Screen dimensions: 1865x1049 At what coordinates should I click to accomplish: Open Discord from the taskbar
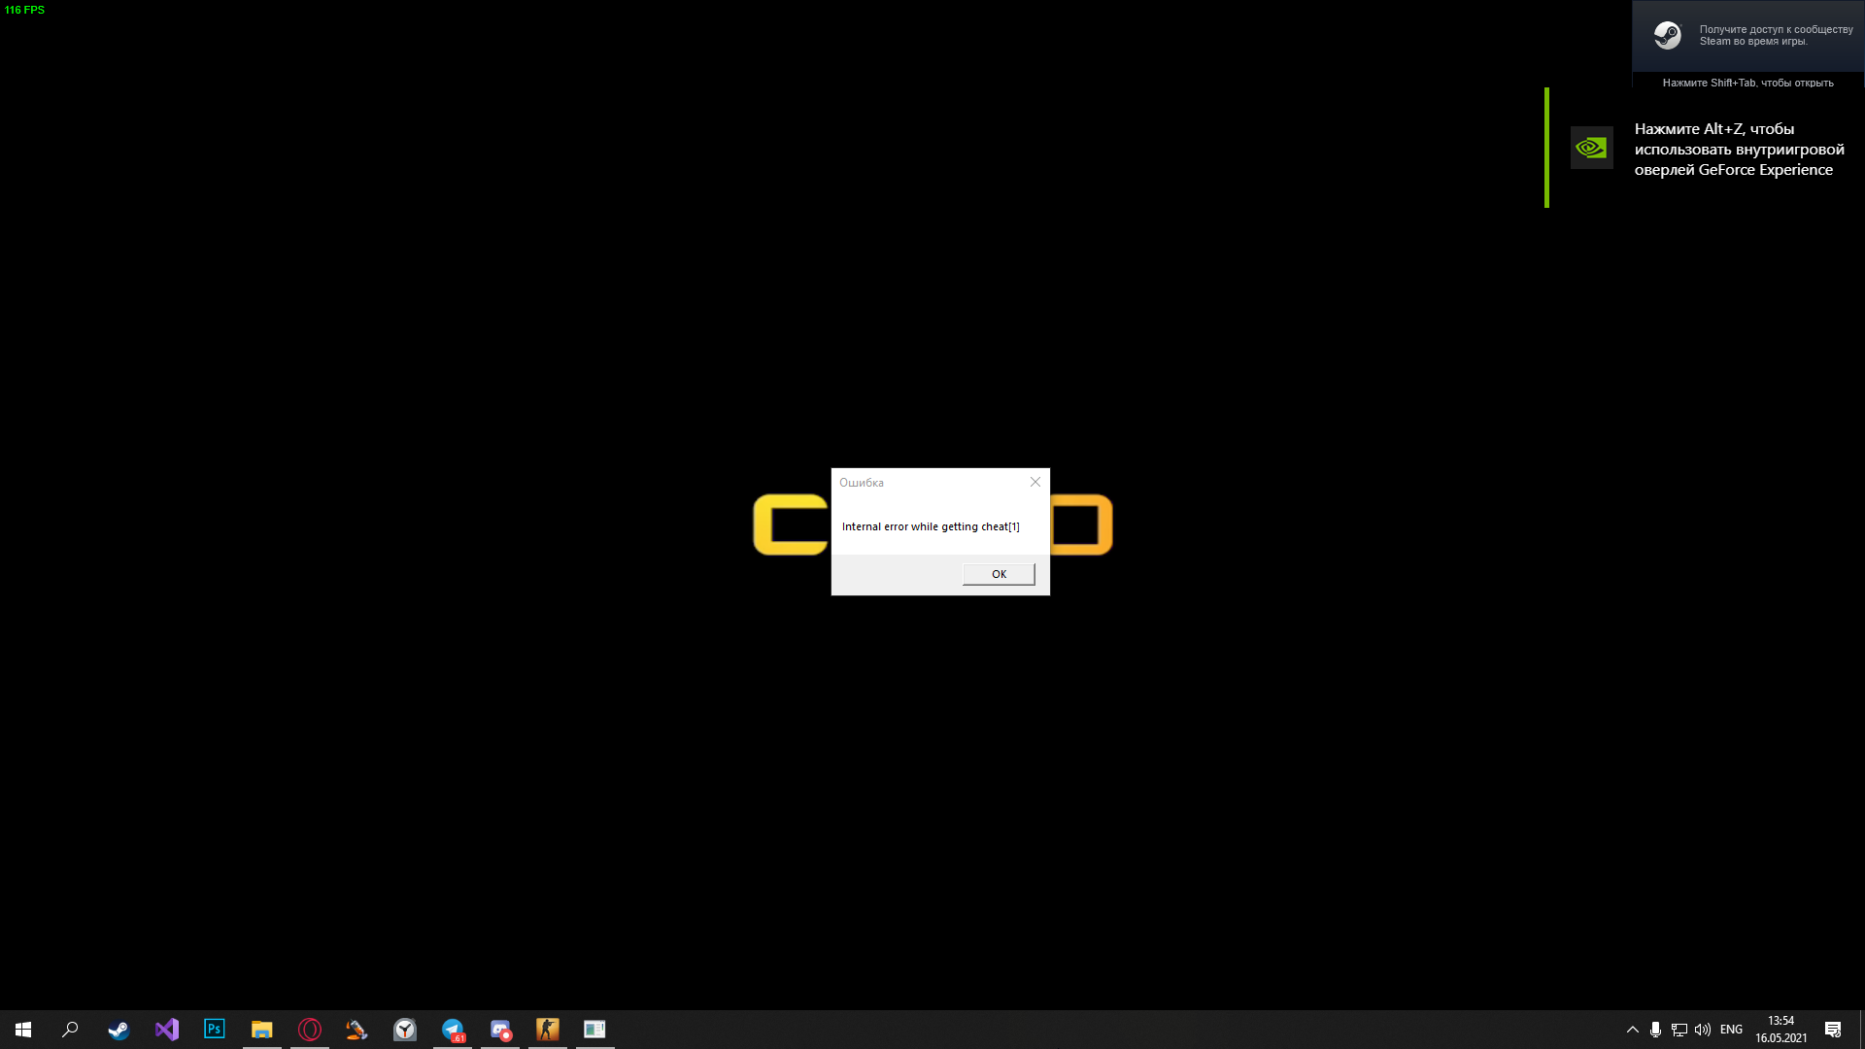(500, 1030)
